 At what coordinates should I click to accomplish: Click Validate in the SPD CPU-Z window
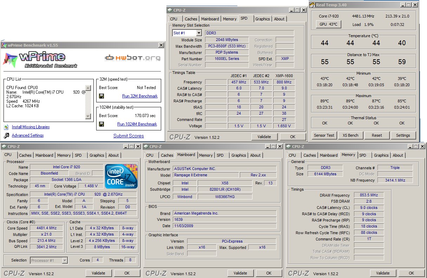pyautogui.click(x=264, y=137)
